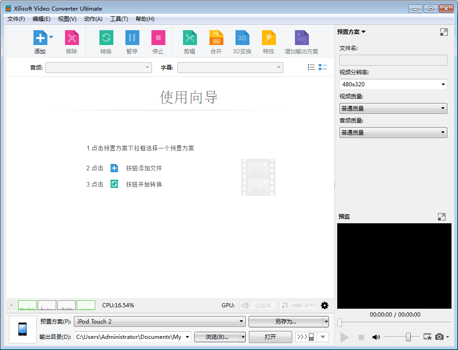
Task: Click the first green CPU core graph
Action: coord(27,305)
